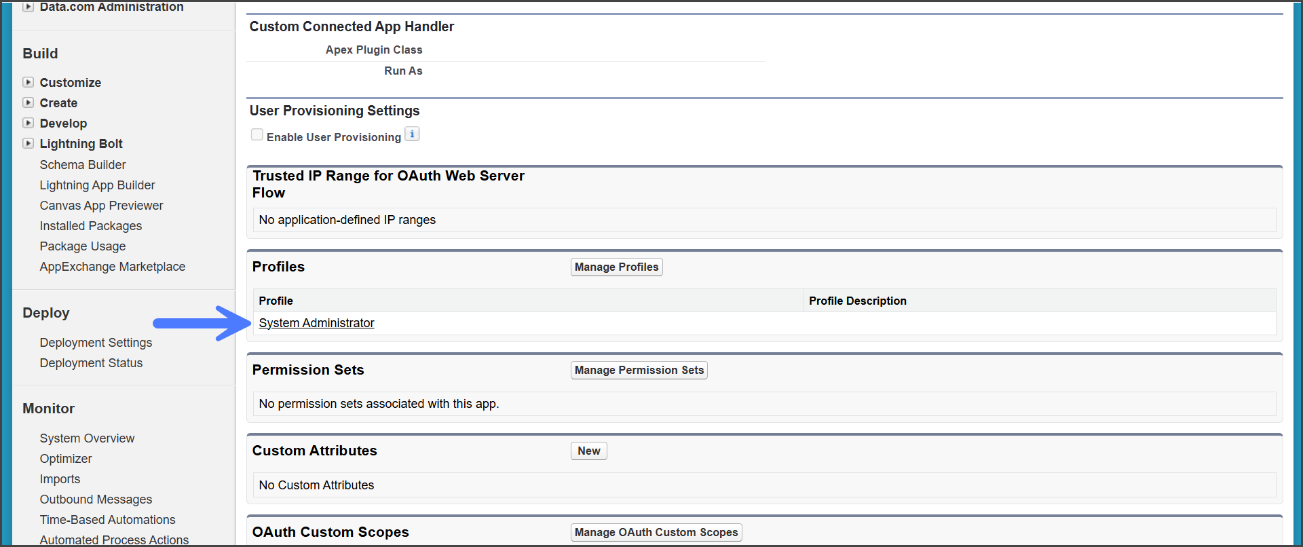This screenshot has height=547, width=1303.
Task: Click New next to Custom Attributes
Action: (x=588, y=451)
